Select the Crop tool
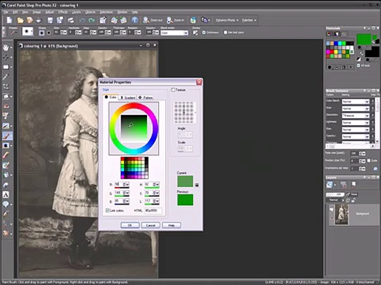The image size is (381, 285). 5,87
